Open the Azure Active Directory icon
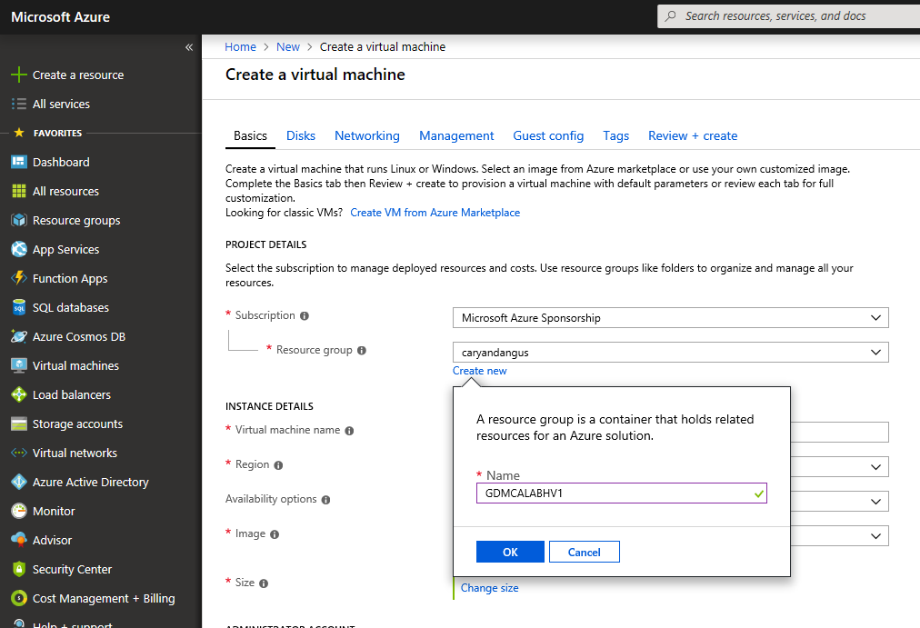 click(19, 482)
